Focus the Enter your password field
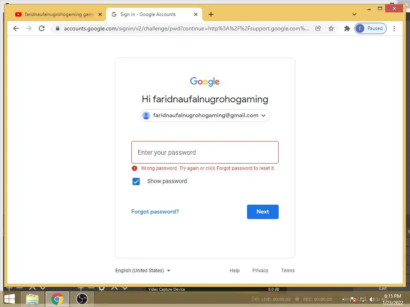410x307 pixels. (x=205, y=152)
